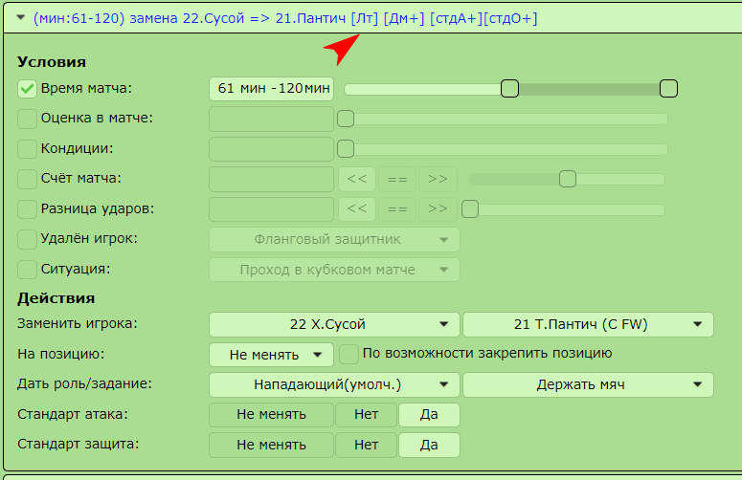The image size is (742, 480).
Task: Enable the Кондиции condition checkbox
Action: [27, 149]
